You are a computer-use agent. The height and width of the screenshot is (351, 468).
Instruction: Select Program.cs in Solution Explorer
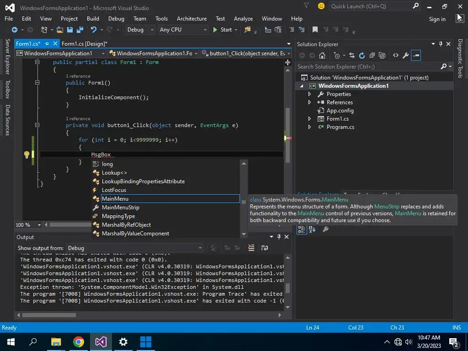[x=340, y=127]
